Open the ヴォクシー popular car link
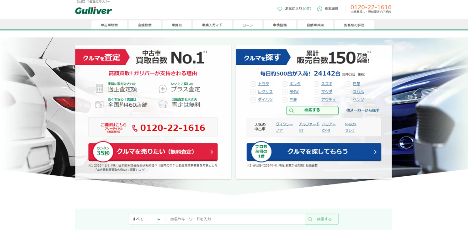The width and height of the screenshot is (468, 236). point(284,124)
